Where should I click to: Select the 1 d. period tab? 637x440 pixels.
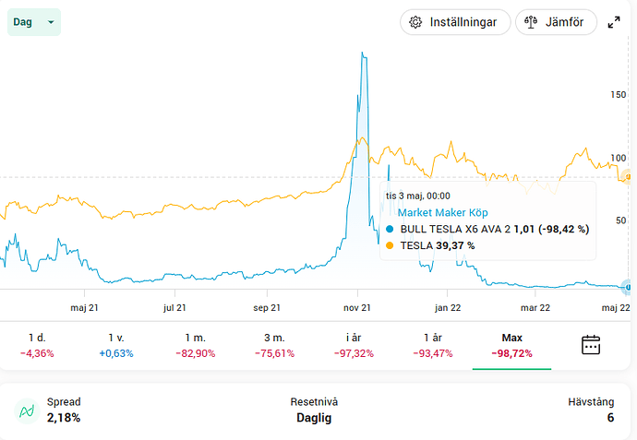point(37,345)
